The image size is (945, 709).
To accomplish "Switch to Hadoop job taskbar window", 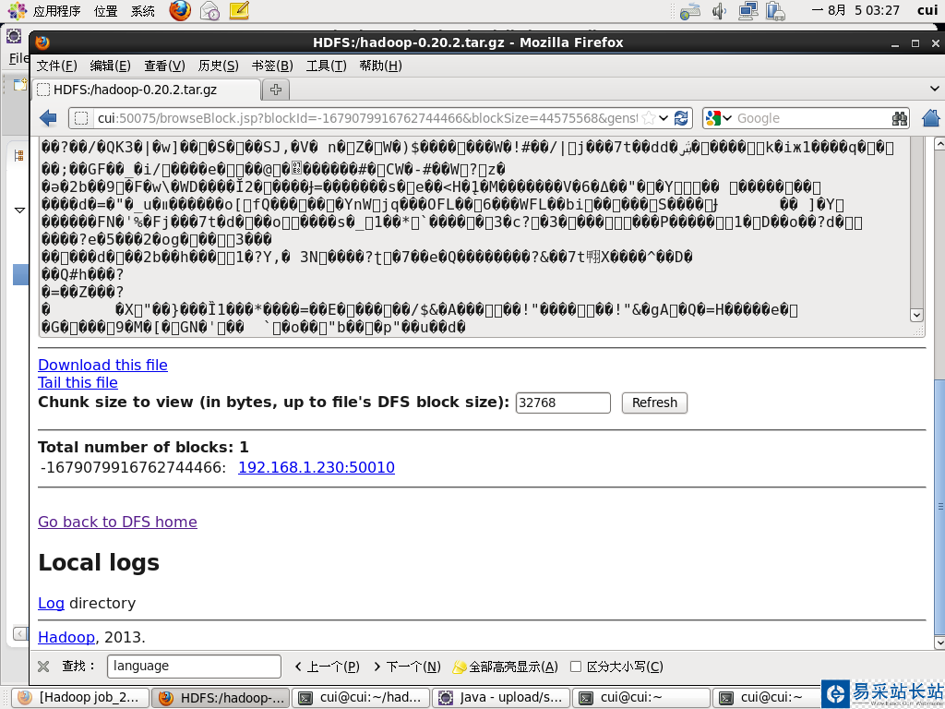I will click(80, 698).
